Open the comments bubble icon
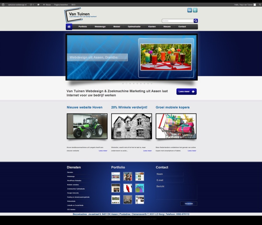Viewport: 262px width, 225px height. coord(38,5)
